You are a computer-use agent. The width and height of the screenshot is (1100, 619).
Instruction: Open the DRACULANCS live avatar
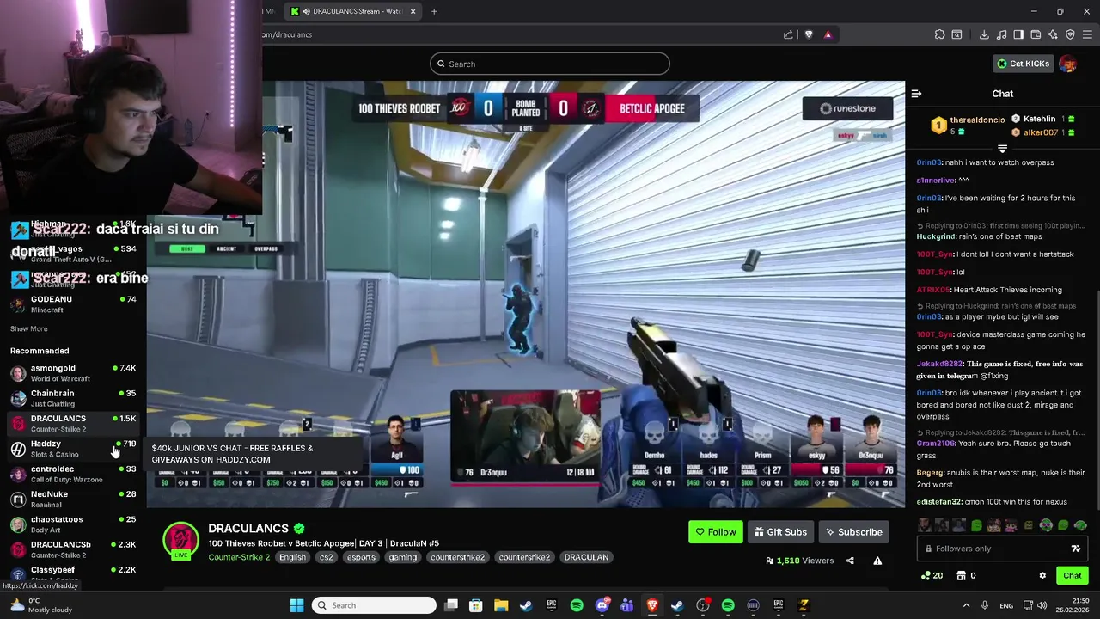[x=180, y=541]
